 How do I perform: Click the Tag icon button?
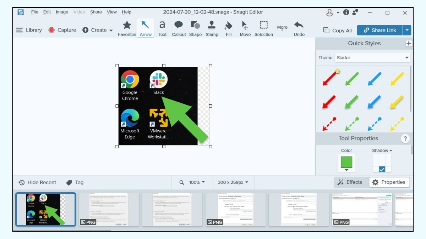click(75, 182)
